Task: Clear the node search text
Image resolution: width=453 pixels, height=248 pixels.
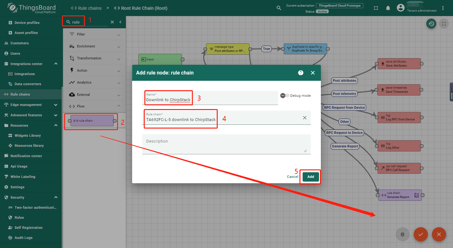Action: pos(112,22)
